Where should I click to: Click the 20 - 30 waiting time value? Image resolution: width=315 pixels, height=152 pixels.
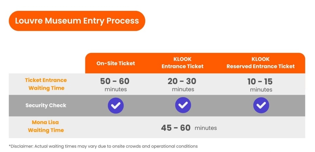[x=182, y=81]
